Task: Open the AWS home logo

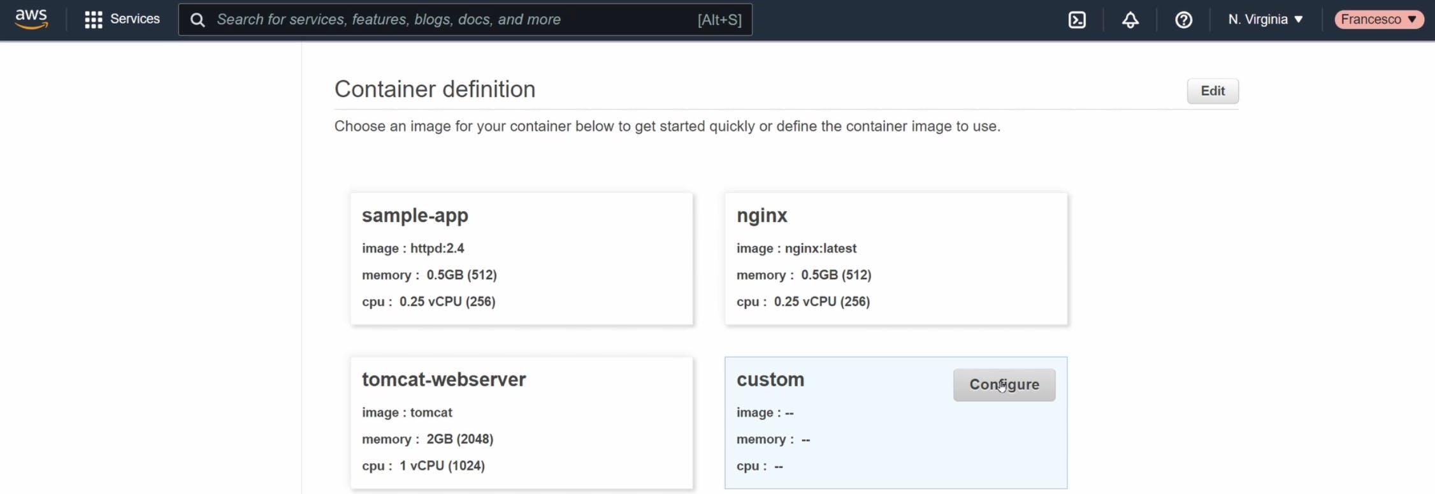Action: pos(31,19)
